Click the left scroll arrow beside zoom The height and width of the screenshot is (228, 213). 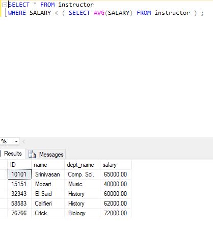tap(23, 141)
